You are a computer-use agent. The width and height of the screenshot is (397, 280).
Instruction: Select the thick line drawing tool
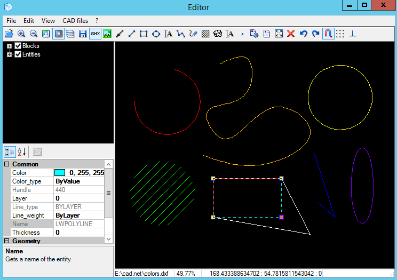tap(120, 34)
